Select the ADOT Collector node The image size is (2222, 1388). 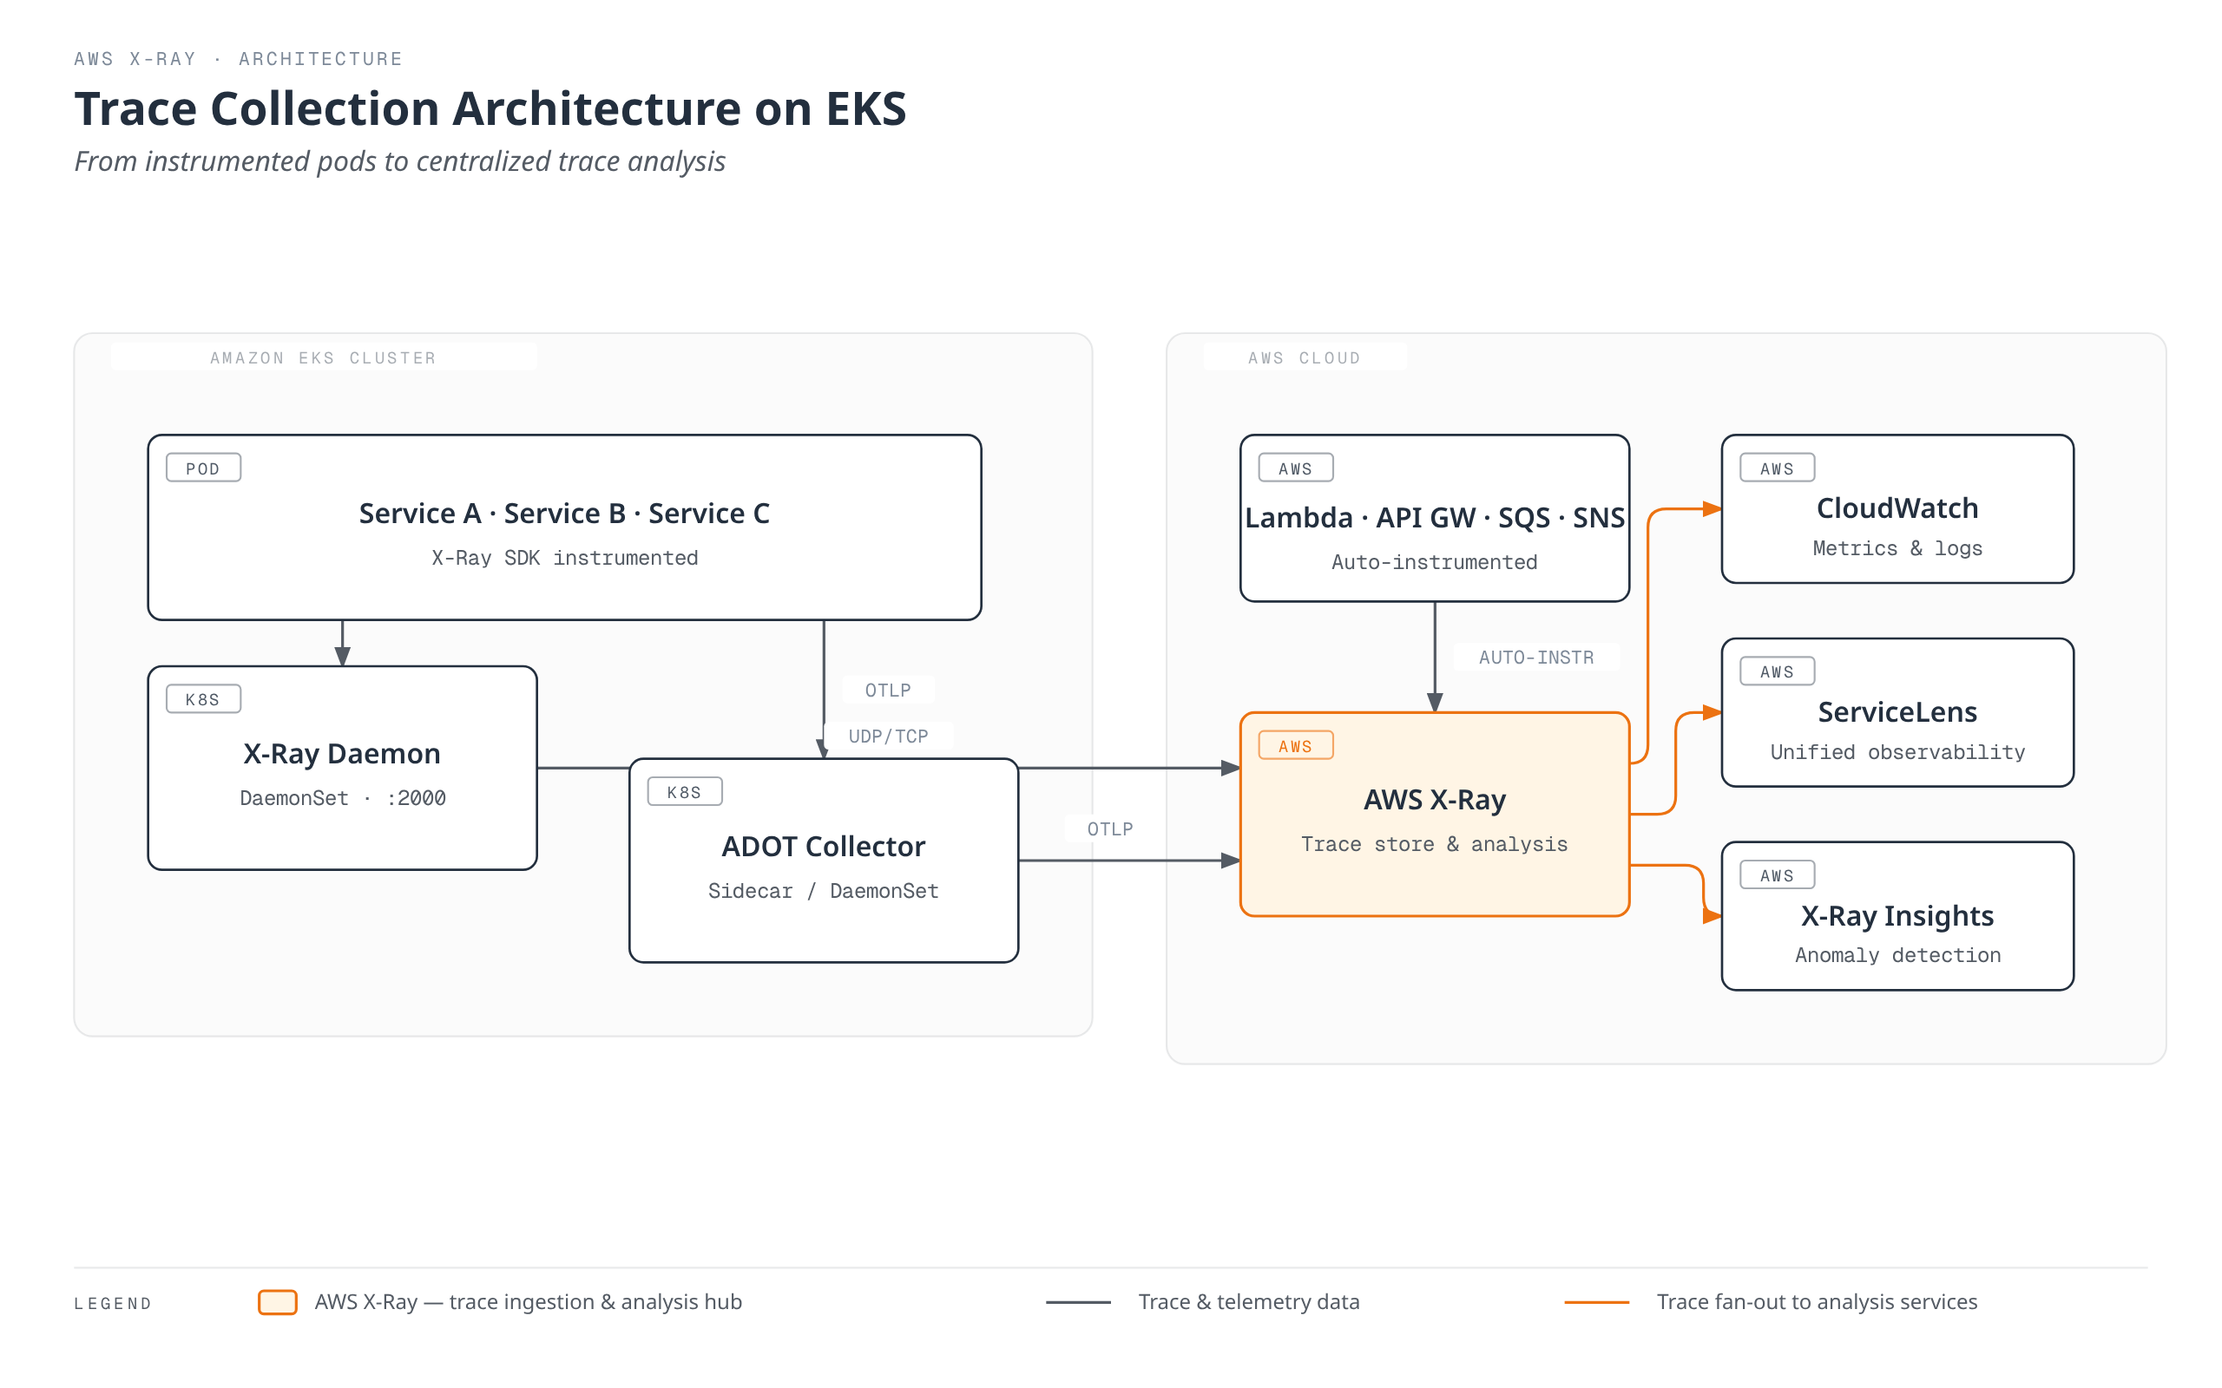tap(824, 861)
